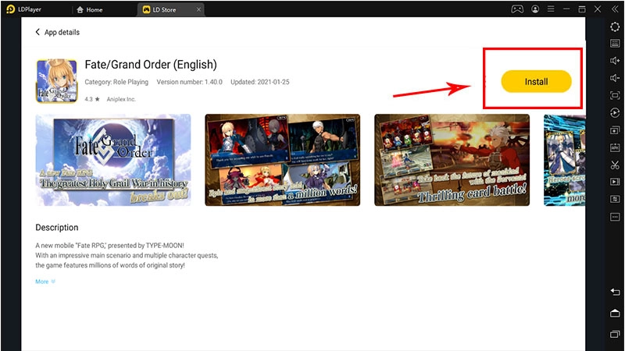Close the LD Store tab
This screenshot has width=625, height=351.
[x=198, y=9]
